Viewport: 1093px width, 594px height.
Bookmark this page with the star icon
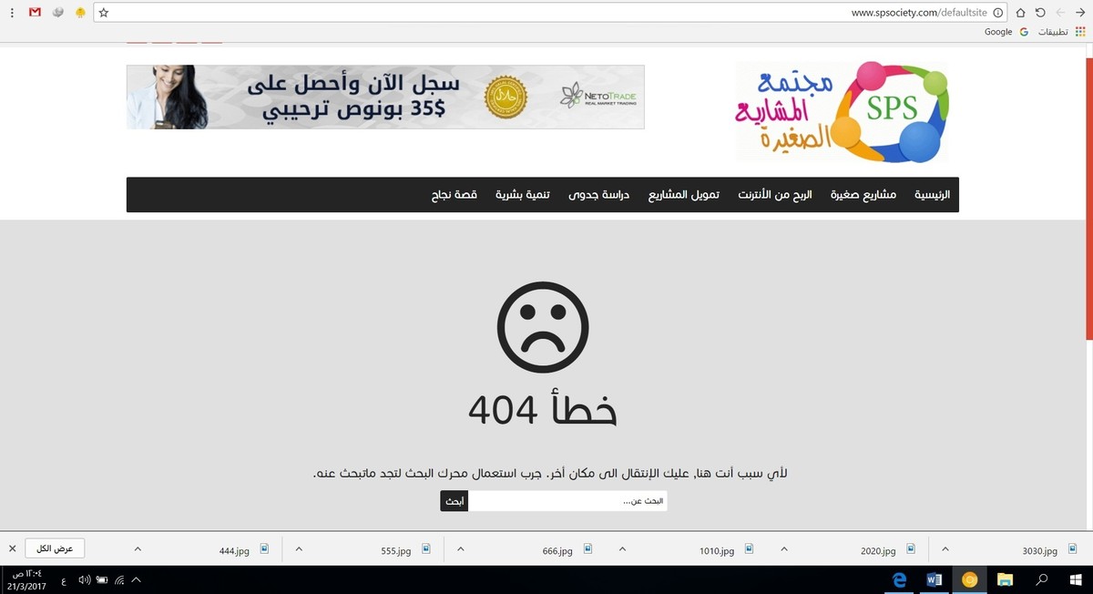(104, 13)
